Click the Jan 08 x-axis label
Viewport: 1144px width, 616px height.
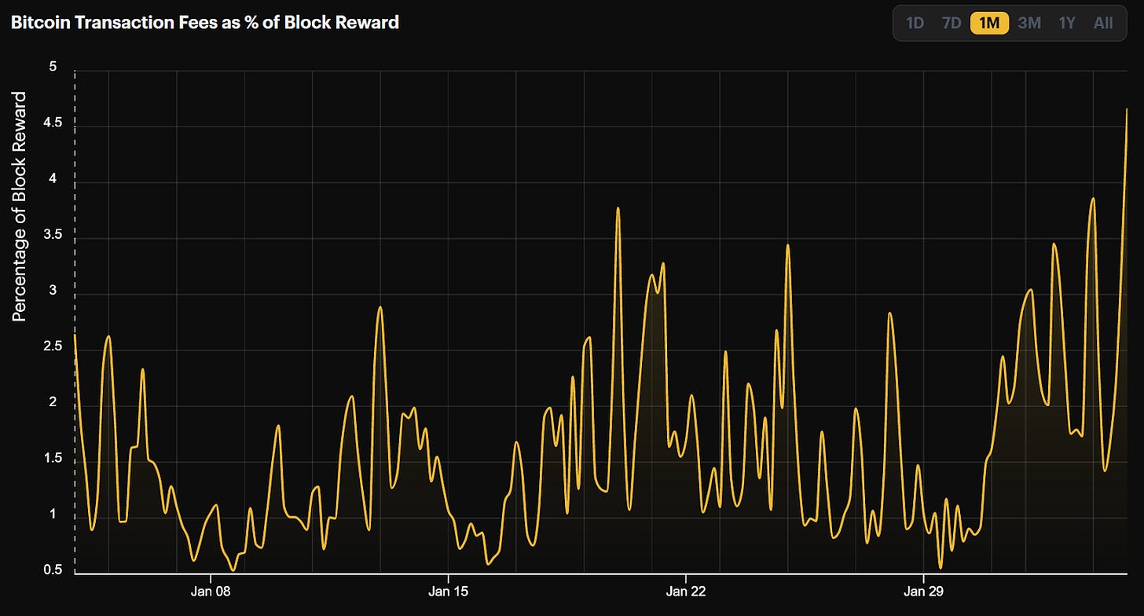[x=211, y=590]
